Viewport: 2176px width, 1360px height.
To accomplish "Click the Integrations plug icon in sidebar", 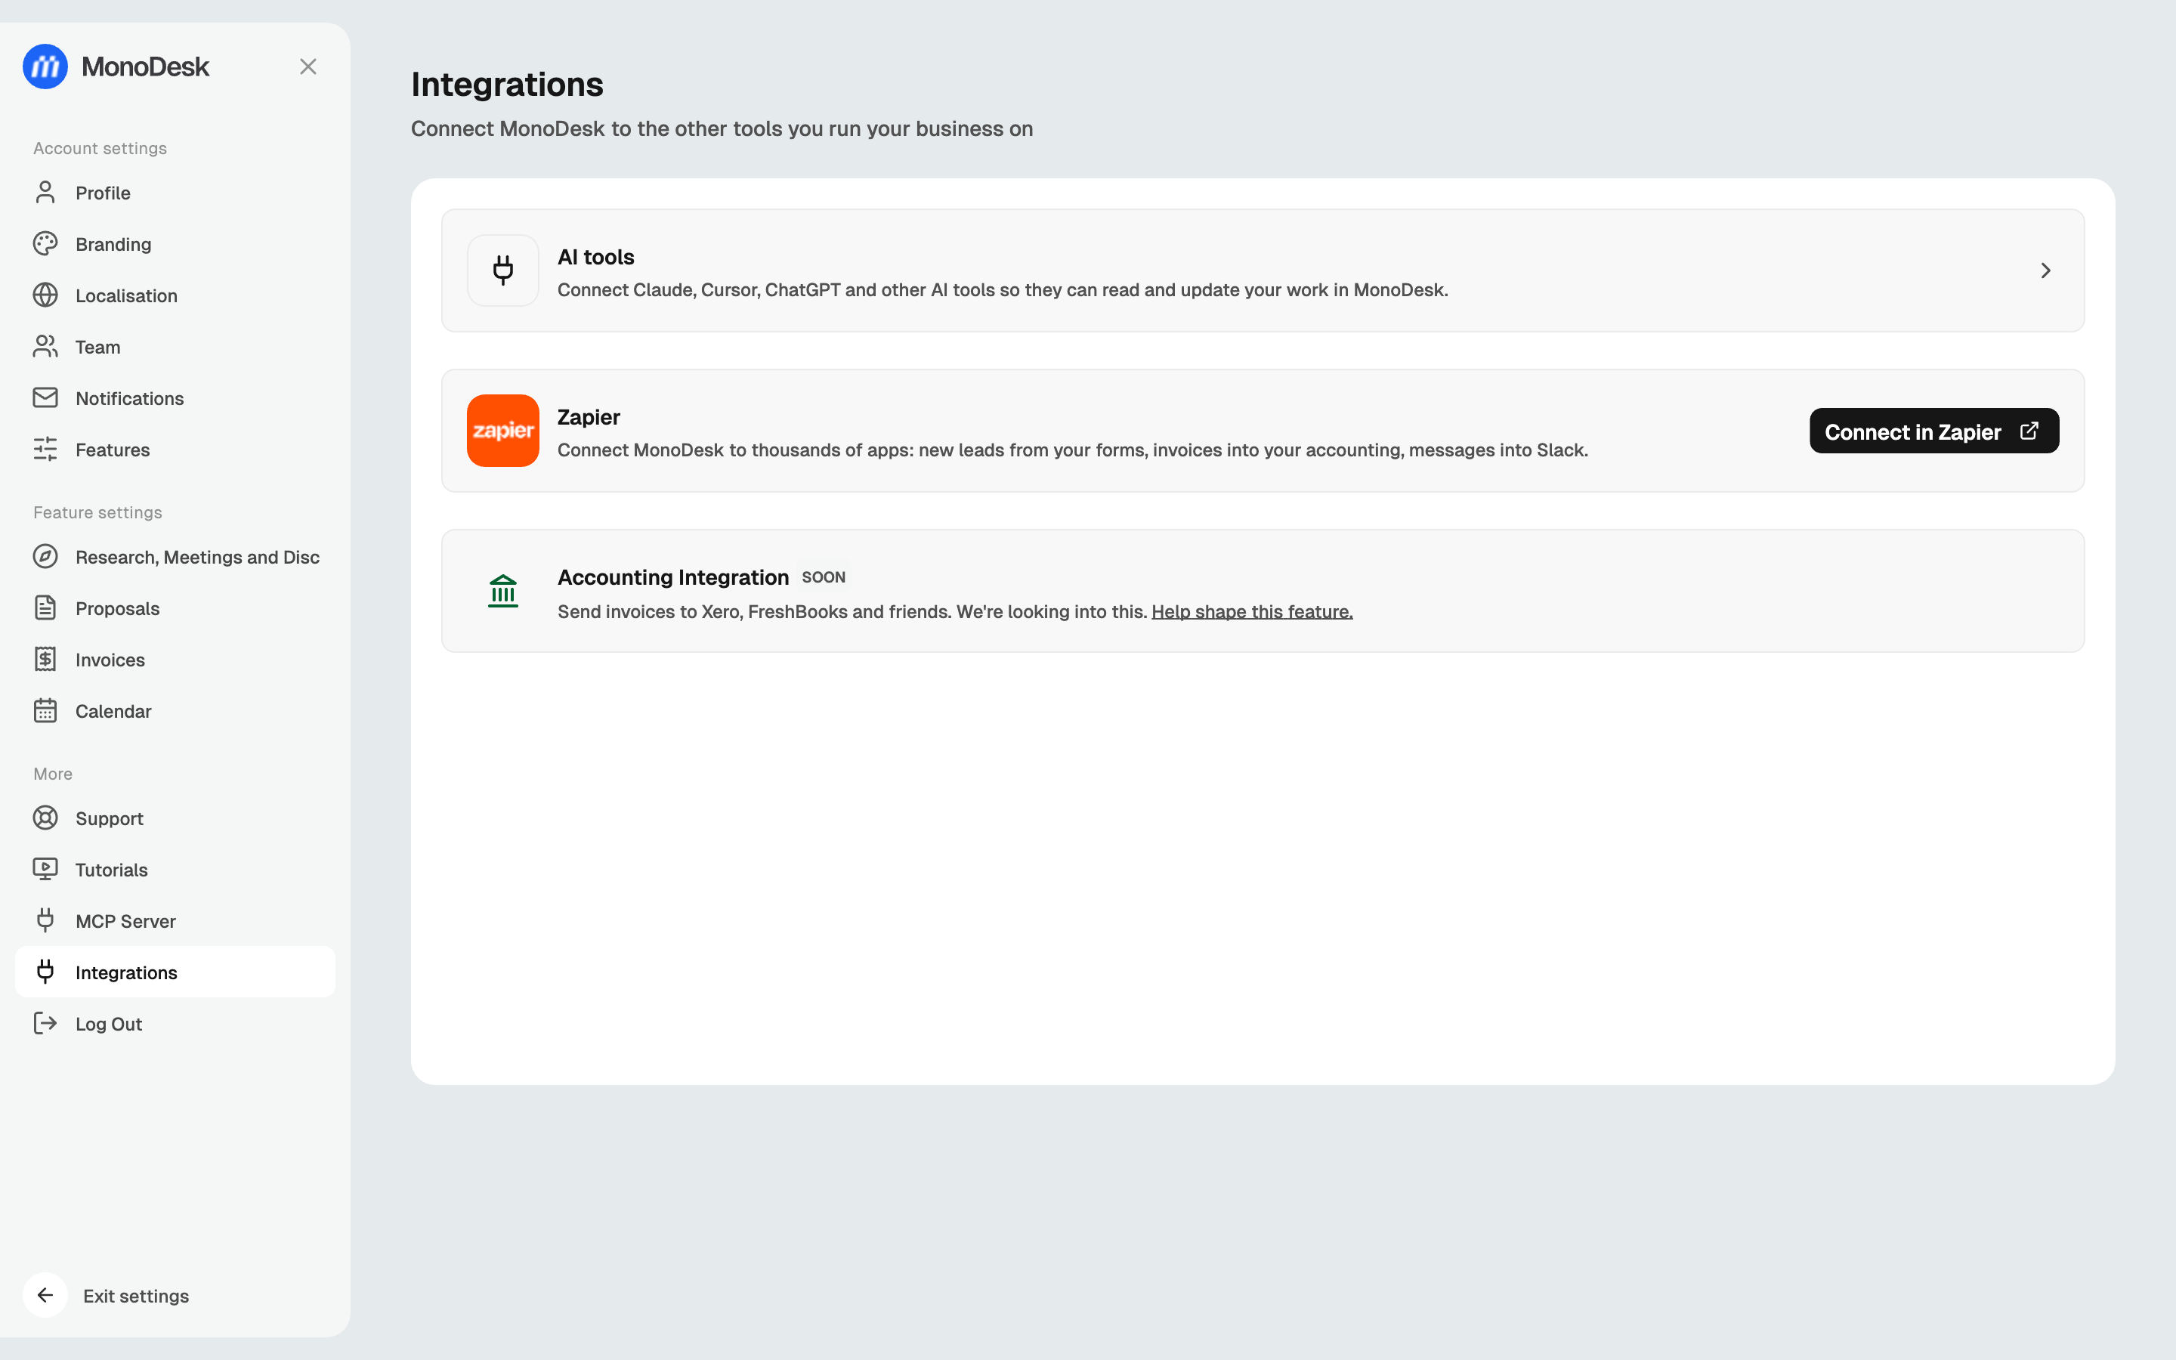I will [x=45, y=972].
